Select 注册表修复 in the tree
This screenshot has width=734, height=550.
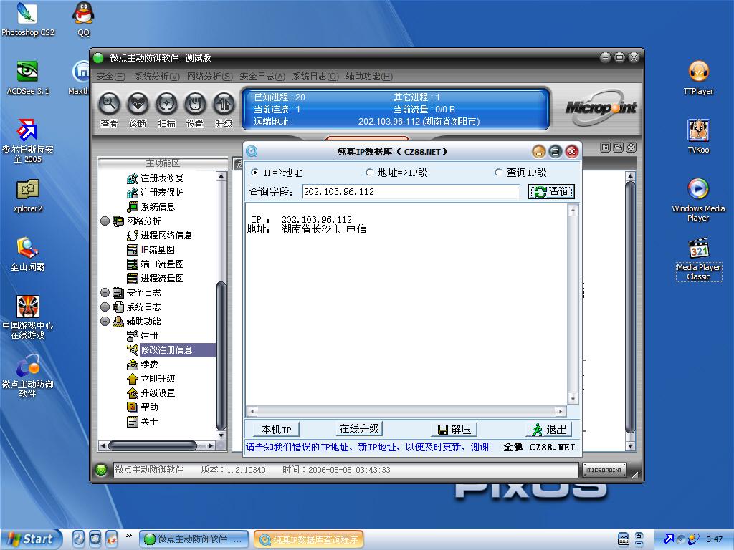coord(162,178)
